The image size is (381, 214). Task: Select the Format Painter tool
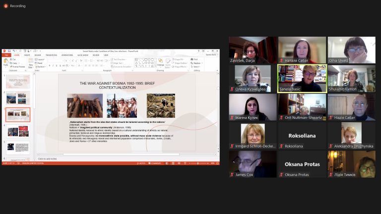click(x=17, y=67)
